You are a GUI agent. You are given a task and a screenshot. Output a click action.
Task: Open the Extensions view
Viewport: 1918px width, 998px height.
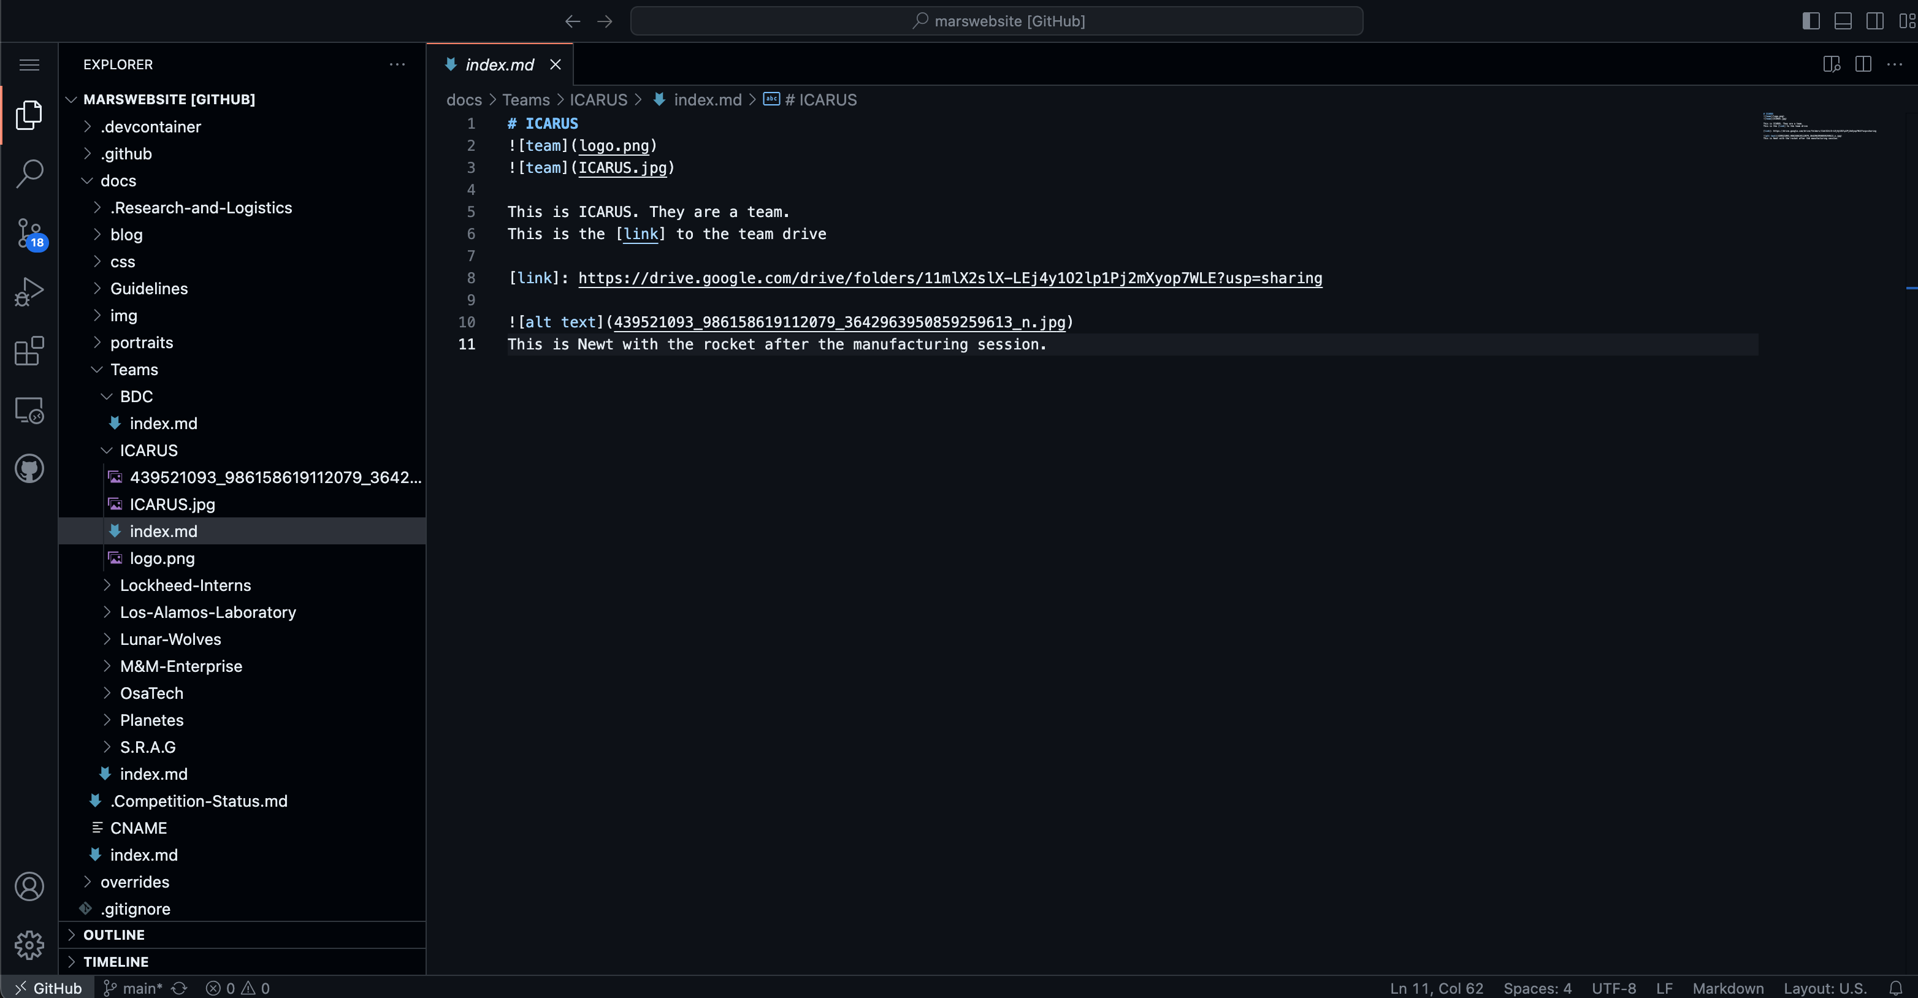coord(29,351)
